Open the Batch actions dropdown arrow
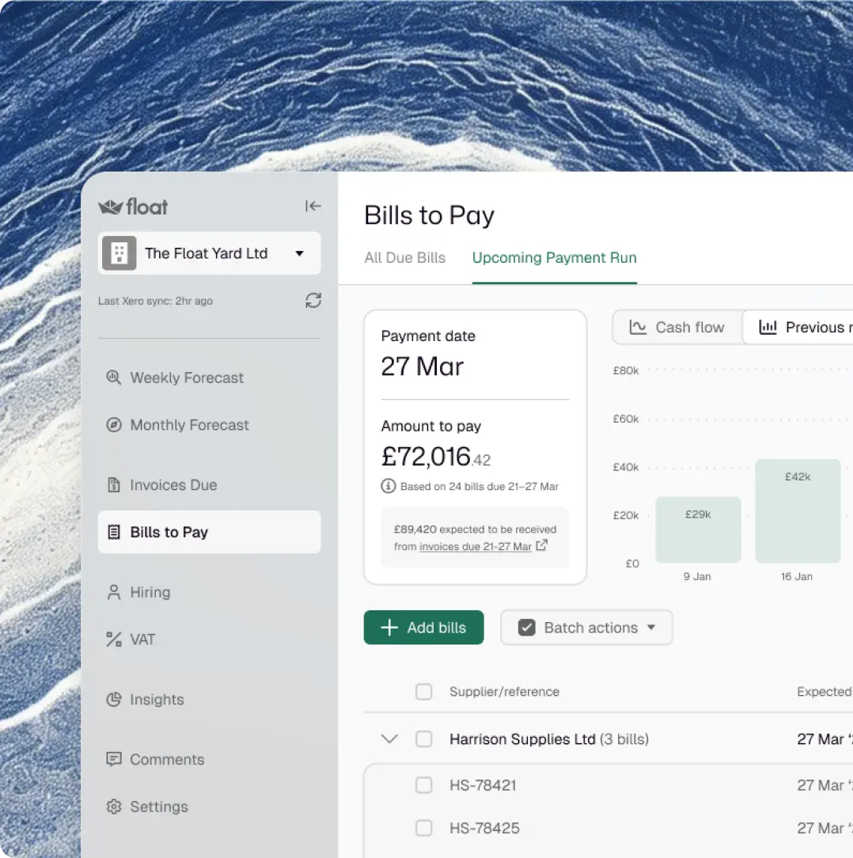 click(x=651, y=628)
